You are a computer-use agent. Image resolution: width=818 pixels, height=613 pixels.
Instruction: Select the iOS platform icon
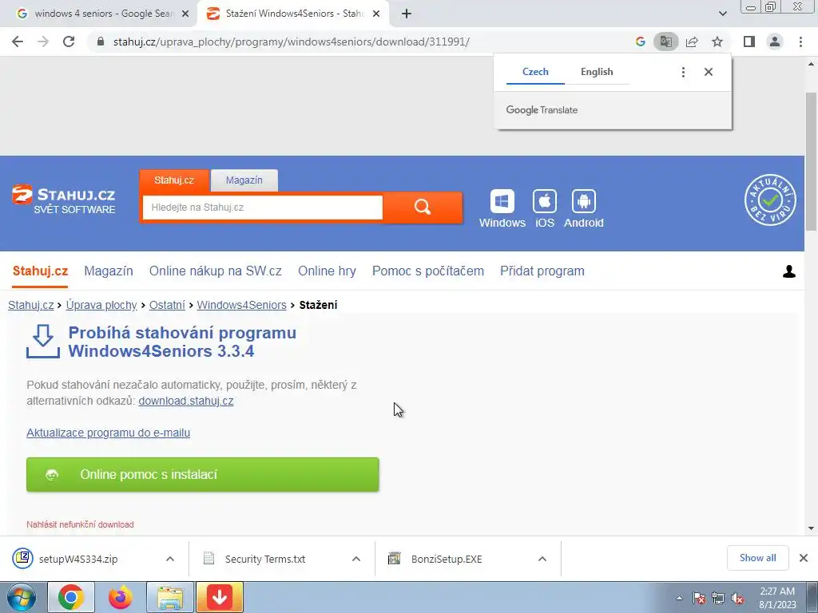545,208
